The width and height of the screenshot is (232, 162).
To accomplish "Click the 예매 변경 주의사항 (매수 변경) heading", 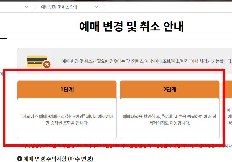I will click(x=58, y=159).
